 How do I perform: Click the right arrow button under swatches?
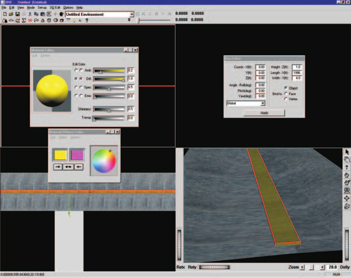click(58, 167)
